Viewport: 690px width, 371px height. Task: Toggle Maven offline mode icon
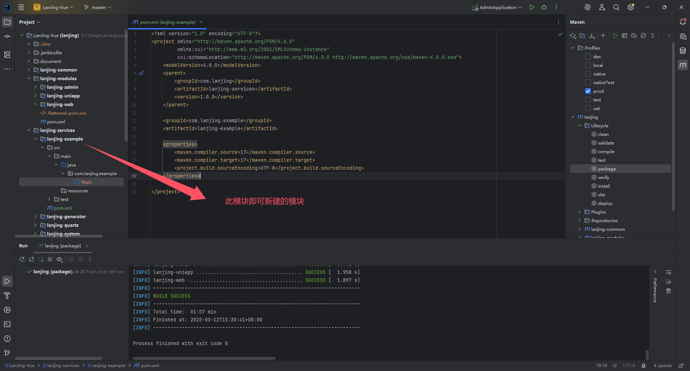tap(634, 36)
